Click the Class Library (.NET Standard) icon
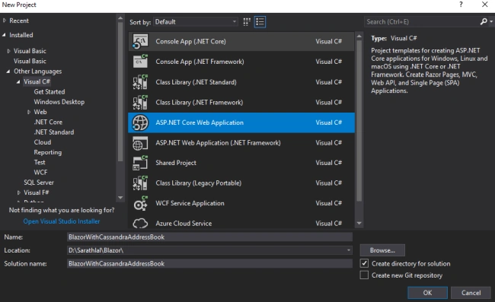 coord(140,82)
